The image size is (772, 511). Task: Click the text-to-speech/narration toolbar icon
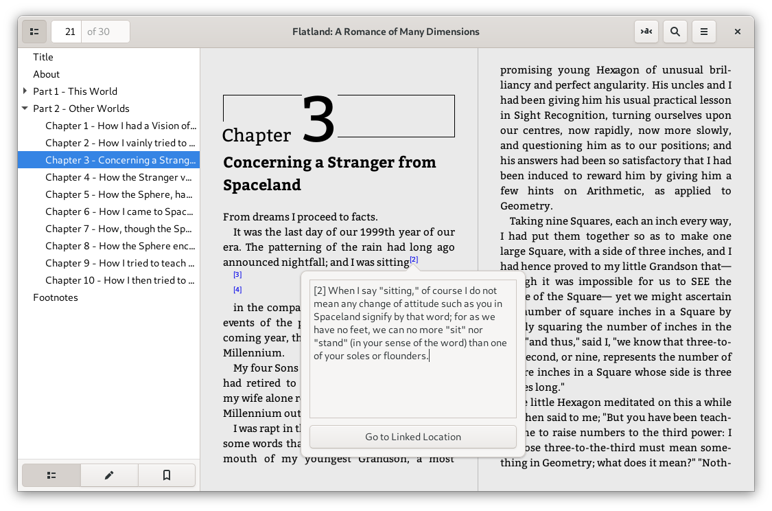[646, 32]
